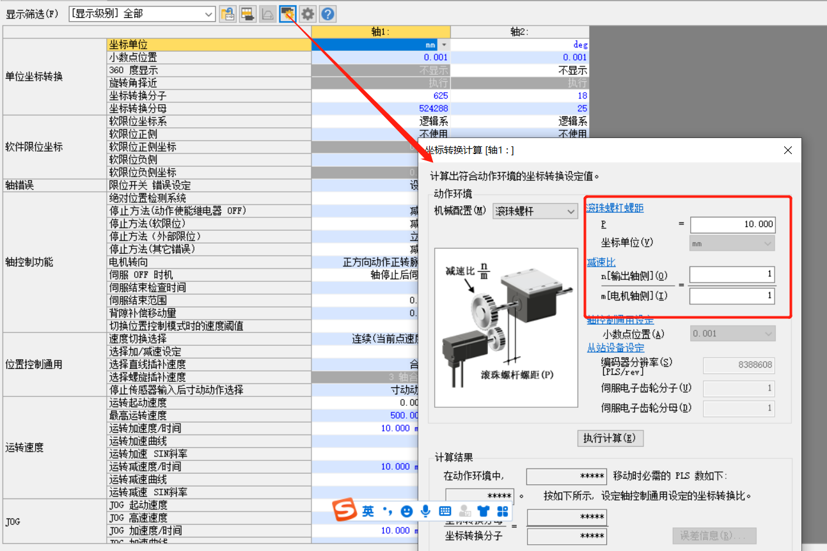Expand the 坐标单位 mm dropdown for 轴1
Viewport: 827px width, 551px height.
click(444, 45)
